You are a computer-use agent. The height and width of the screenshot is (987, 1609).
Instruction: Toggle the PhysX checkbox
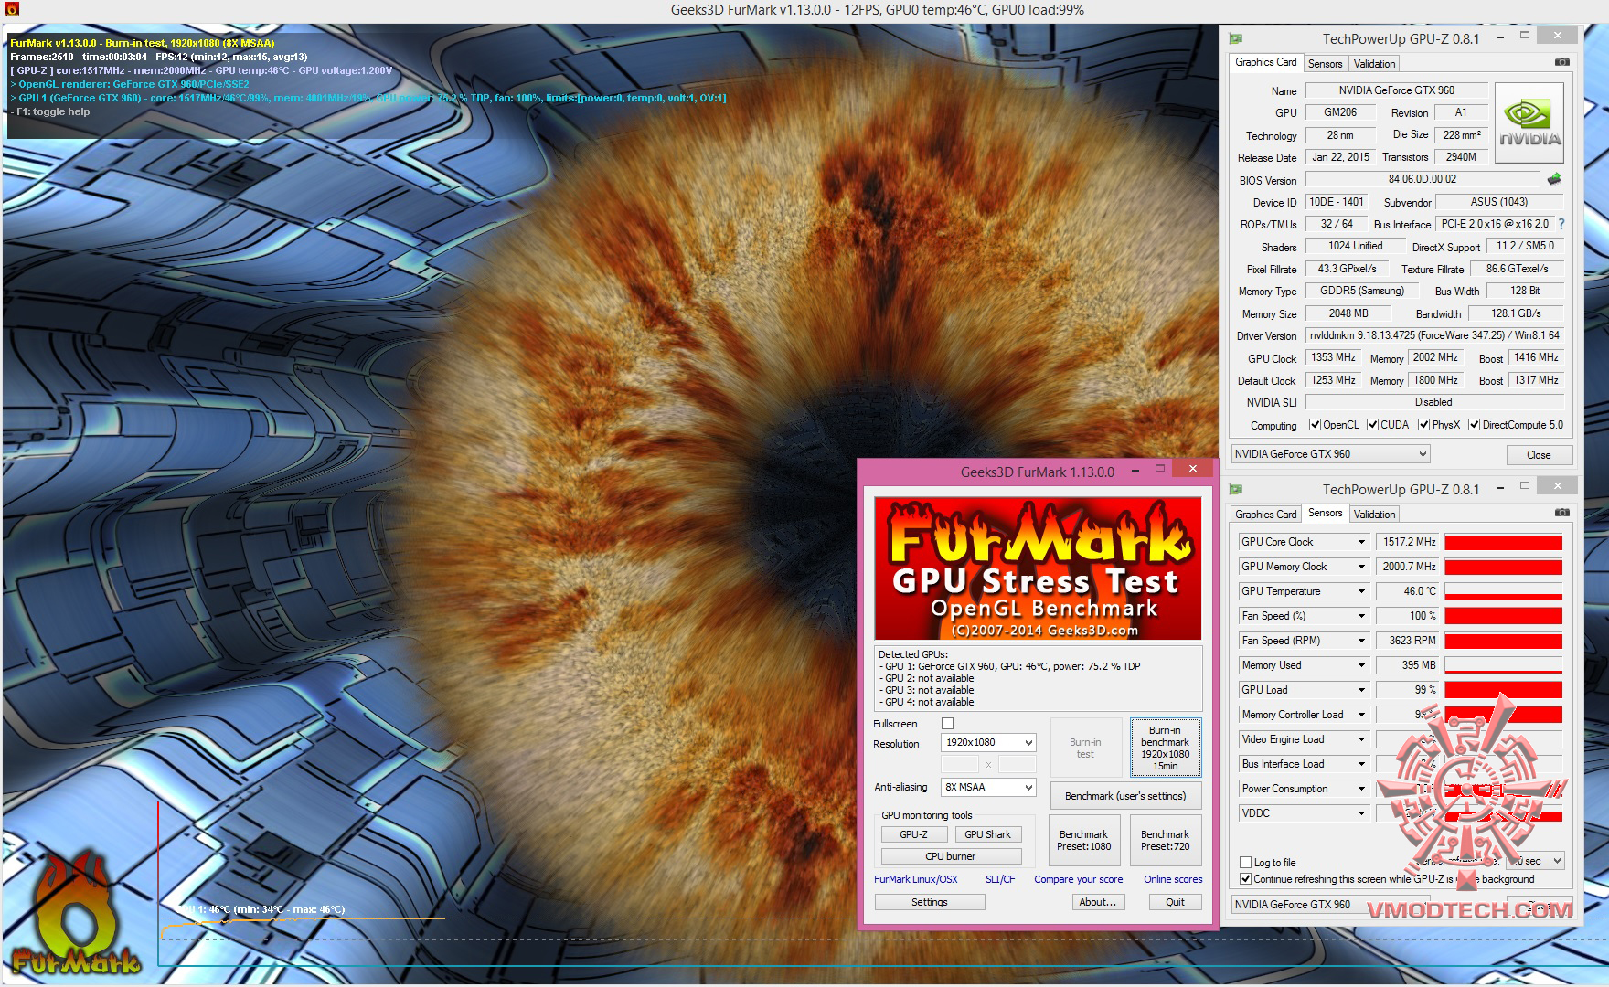[1423, 425]
